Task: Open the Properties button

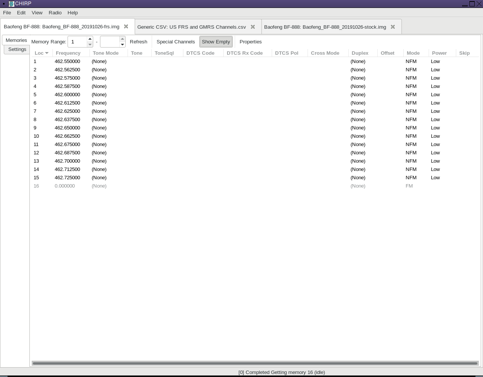Action: pos(251,42)
